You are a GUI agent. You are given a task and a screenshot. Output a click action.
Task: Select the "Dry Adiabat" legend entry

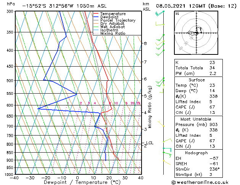(x=112, y=24)
